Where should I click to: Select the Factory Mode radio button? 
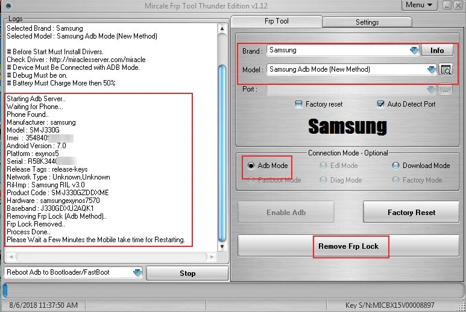(395, 180)
